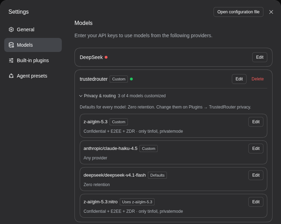This screenshot has width=281, height=224.
Task: Select the Models section in sidebar
Action: coord(33,45)
